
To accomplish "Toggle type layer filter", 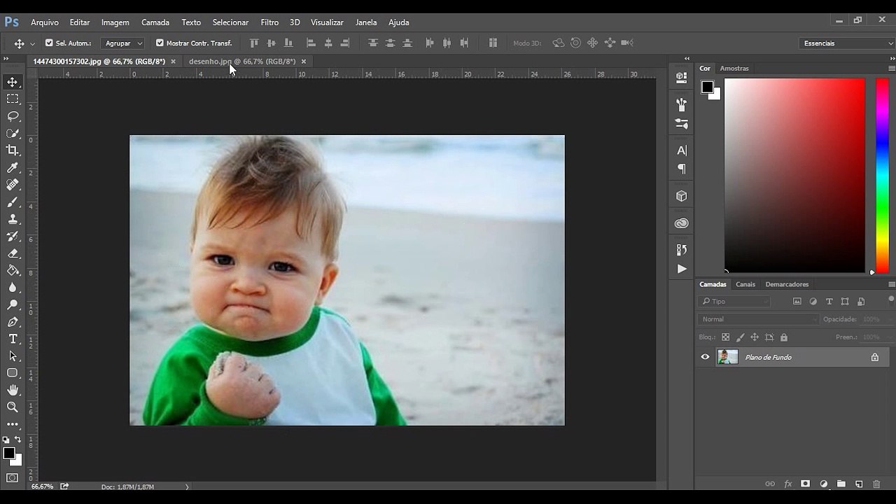I will [x=829, y=302].
